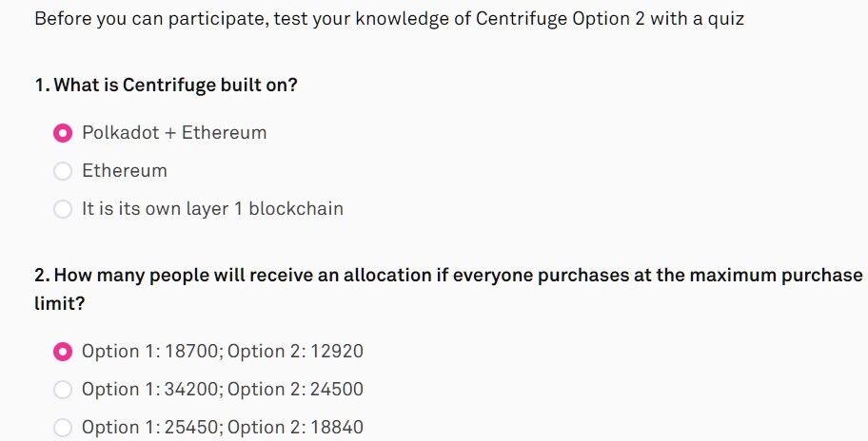Image resolution: width=868 pixels, height=441 pixels.
Task: Click the question number "2."
Action: click(x=43, y=276)
